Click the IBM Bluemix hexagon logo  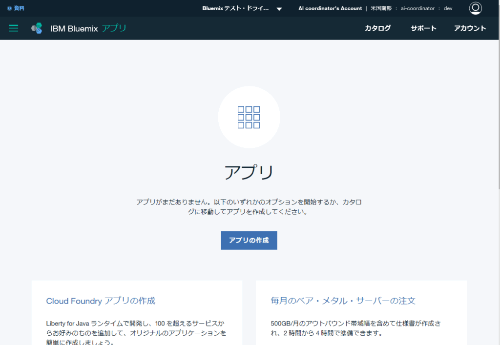tap(37, 28)
